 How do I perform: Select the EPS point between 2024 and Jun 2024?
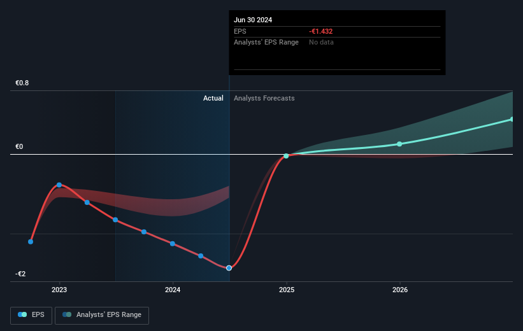point(201,256)
